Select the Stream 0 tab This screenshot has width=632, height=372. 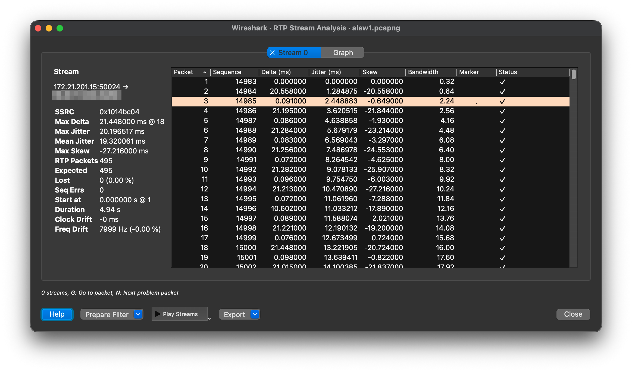point(294,53)
